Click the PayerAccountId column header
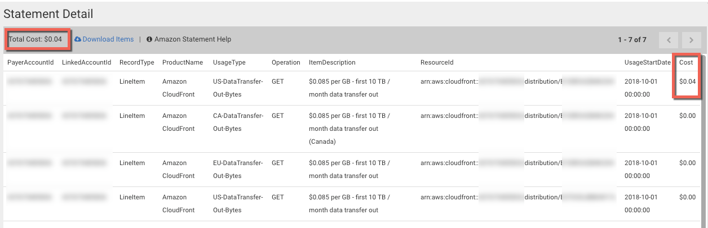Screen dimensions: 708x228 30,62
